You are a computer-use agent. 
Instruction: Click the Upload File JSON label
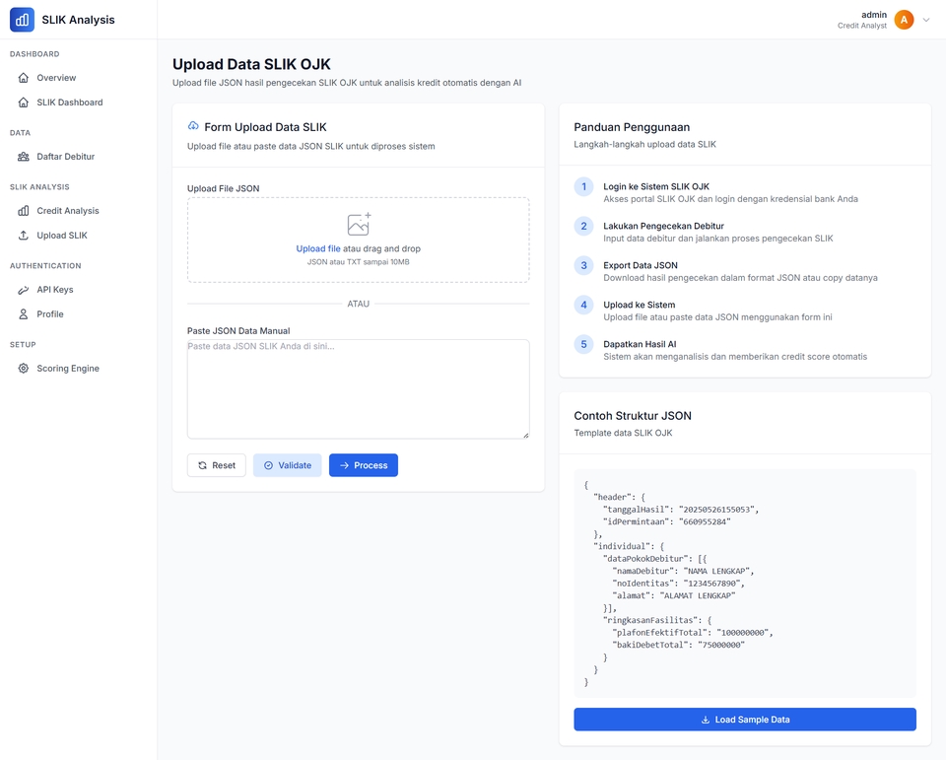pyautogui.click(x=224, y=189)
